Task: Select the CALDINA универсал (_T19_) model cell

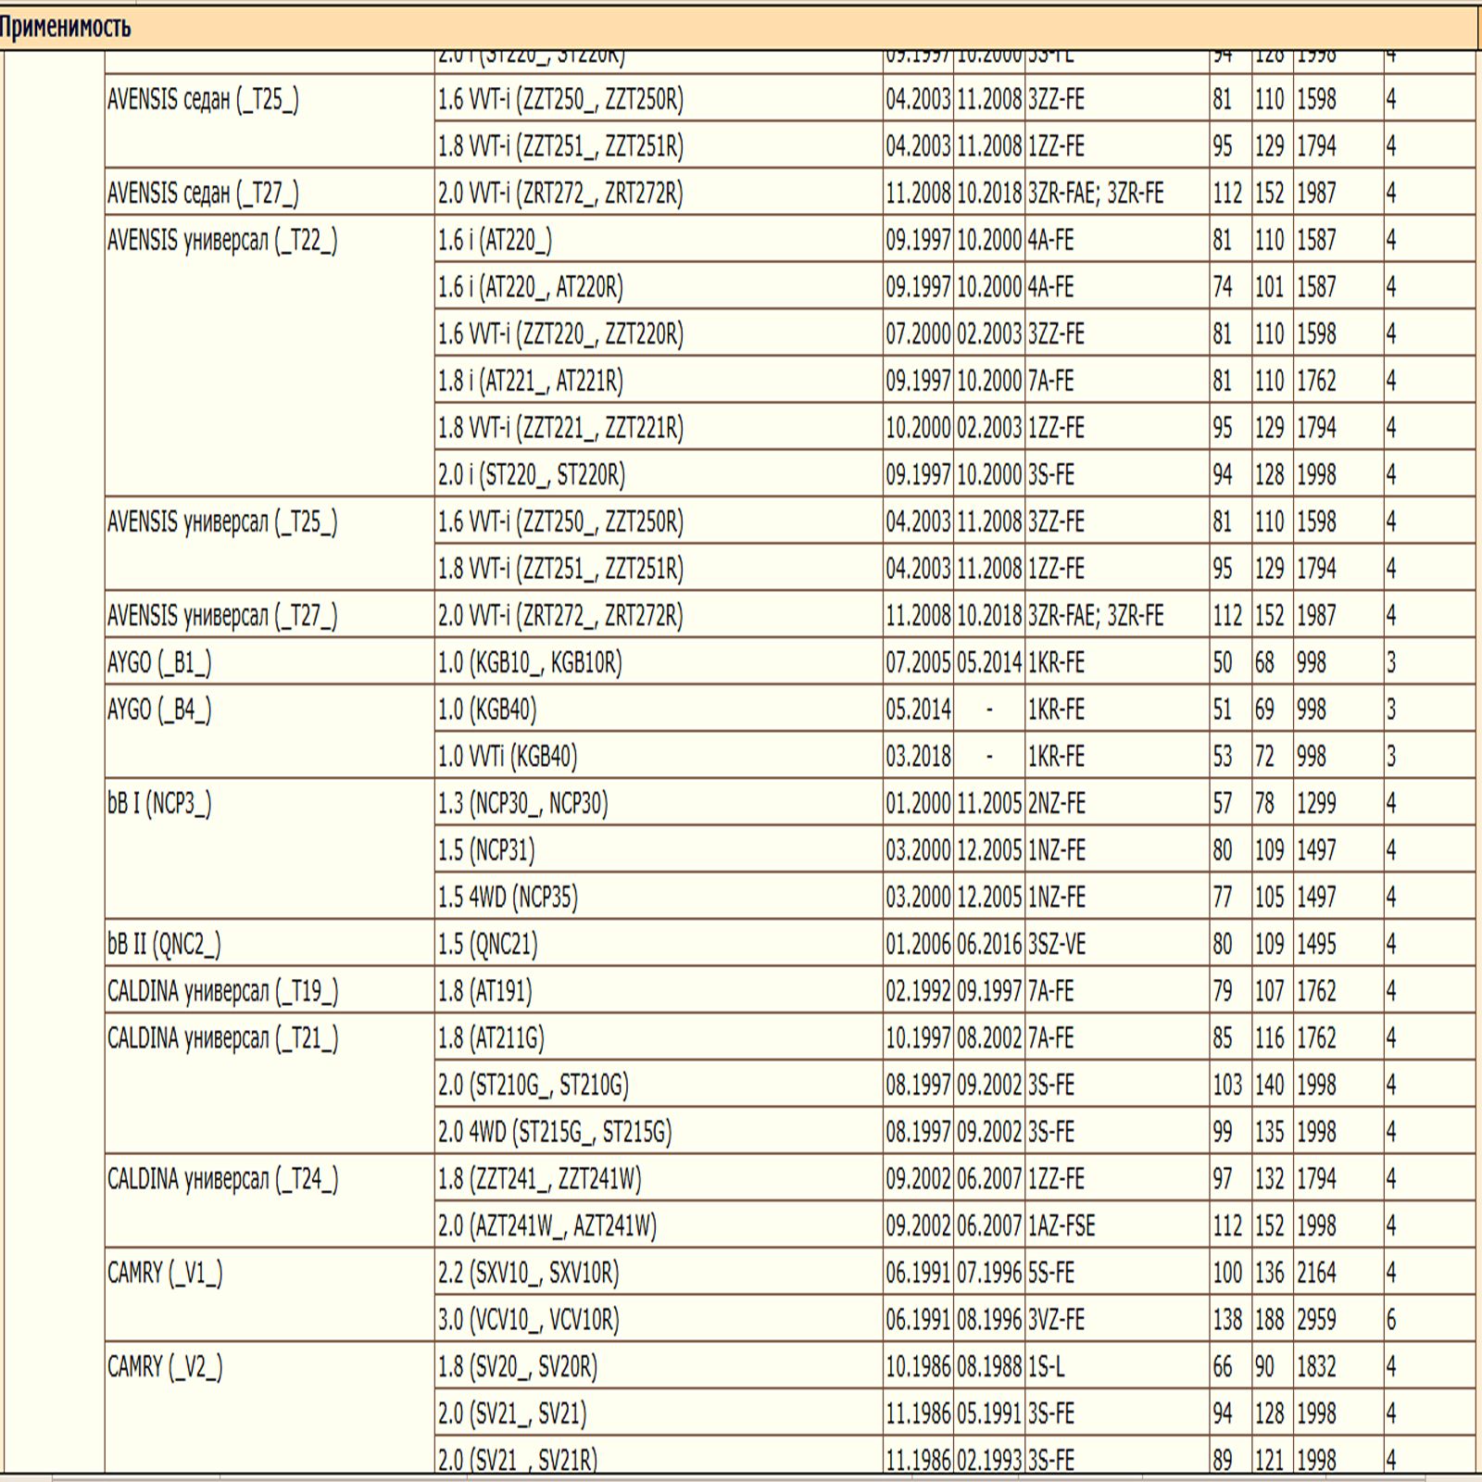Action: (x=222, y=992)
